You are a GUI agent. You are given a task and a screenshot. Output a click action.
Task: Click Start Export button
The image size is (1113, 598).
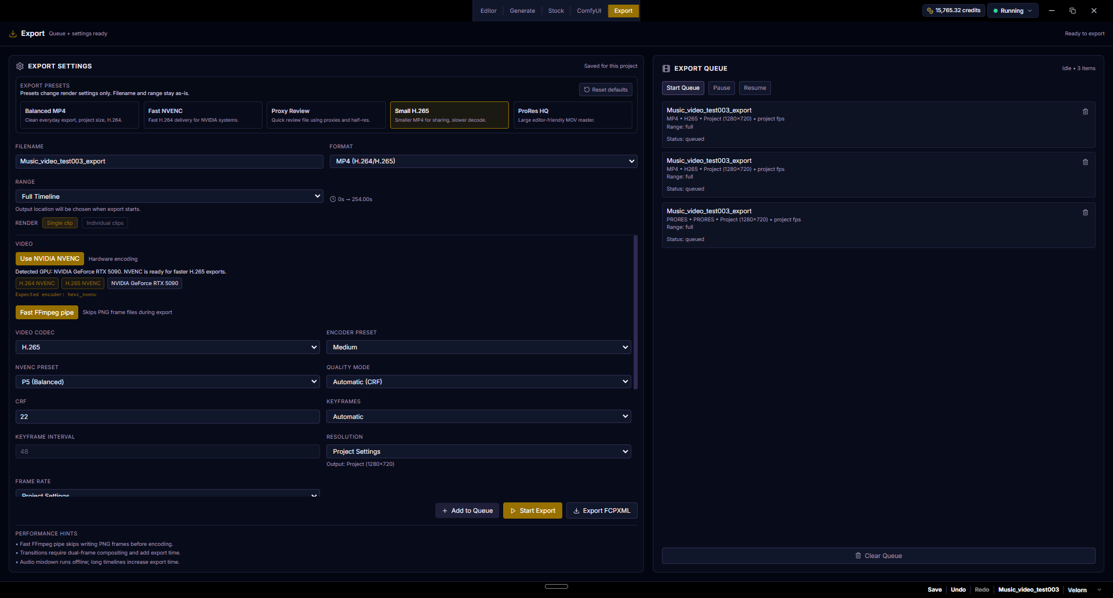pyautogui.click(x=533, y=511)
